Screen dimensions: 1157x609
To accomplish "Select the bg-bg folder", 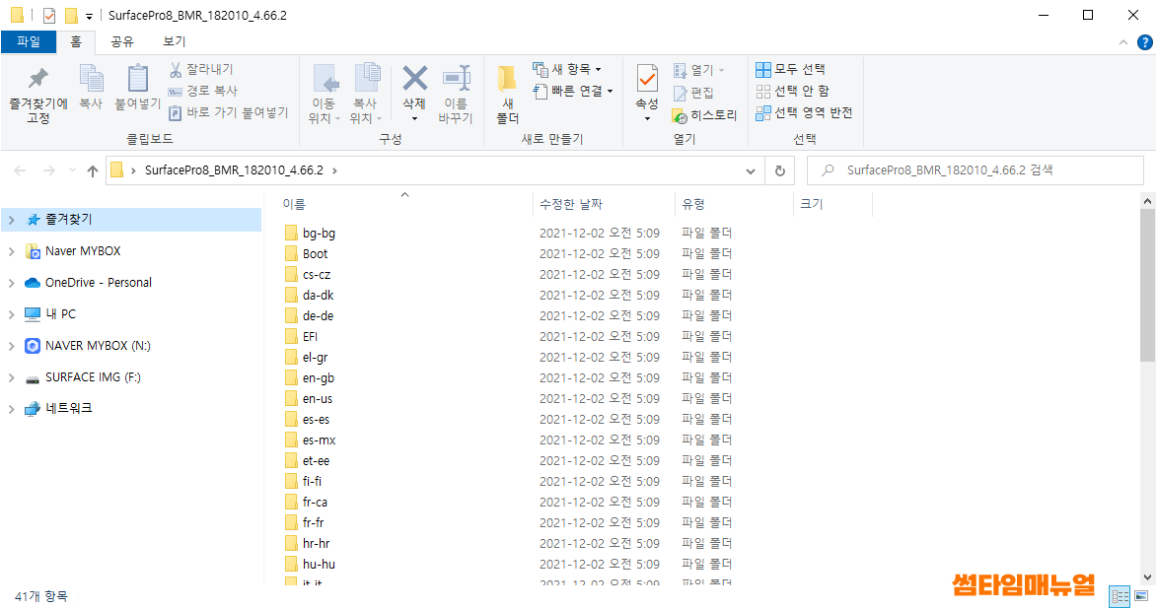I will tap(319, 233).
